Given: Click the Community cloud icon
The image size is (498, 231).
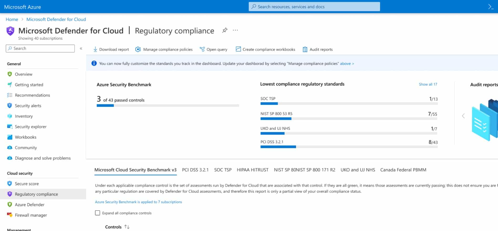Looking at the screenshot, I should tap(10, 147).
